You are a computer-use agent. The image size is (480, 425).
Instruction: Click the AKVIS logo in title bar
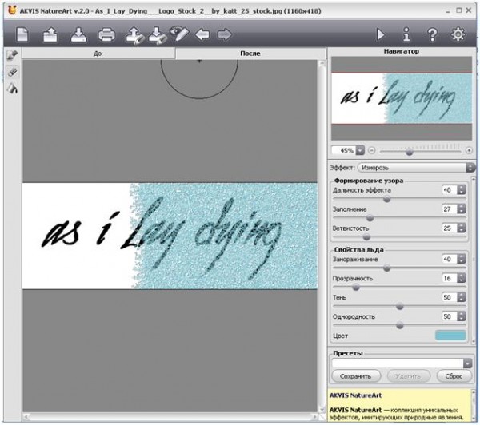tap(12, 10)
